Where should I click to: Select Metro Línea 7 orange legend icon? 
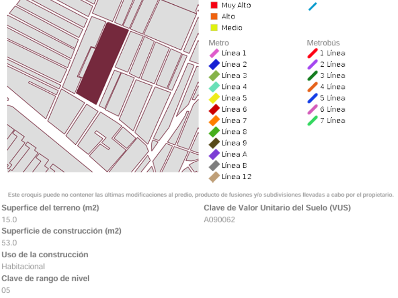(x=214, y=121)
